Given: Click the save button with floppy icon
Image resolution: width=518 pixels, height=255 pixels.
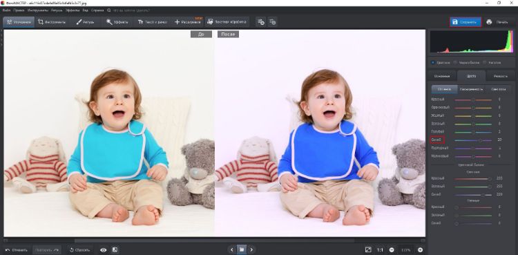Looking at the screenshot, I should pyautogui.click(x=465, y=22).
